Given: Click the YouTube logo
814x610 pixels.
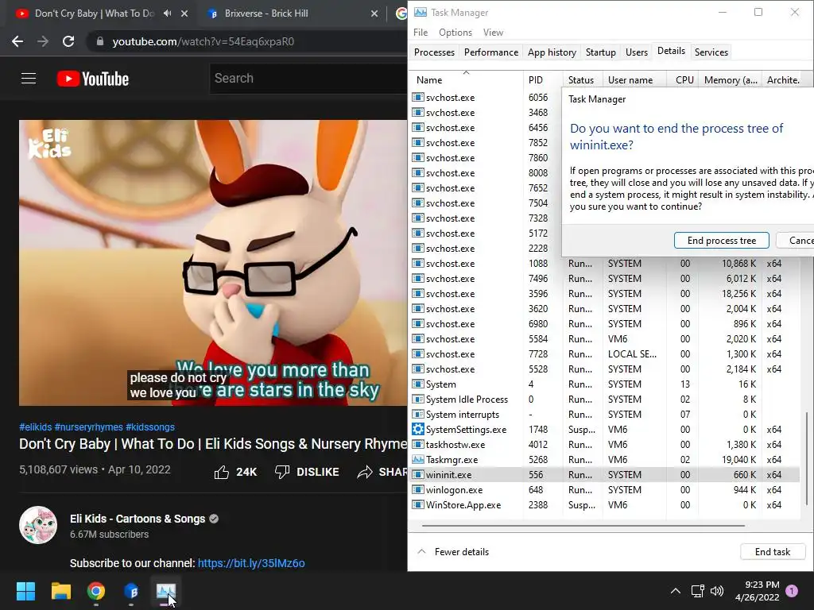Looking at the screenshot, I should tap(93, 79).
